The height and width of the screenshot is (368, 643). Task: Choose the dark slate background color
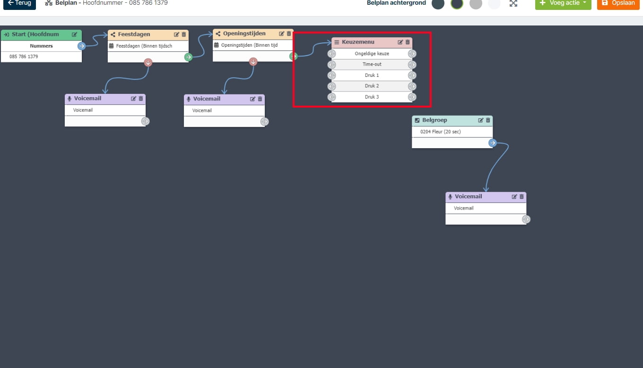(438, 4)
